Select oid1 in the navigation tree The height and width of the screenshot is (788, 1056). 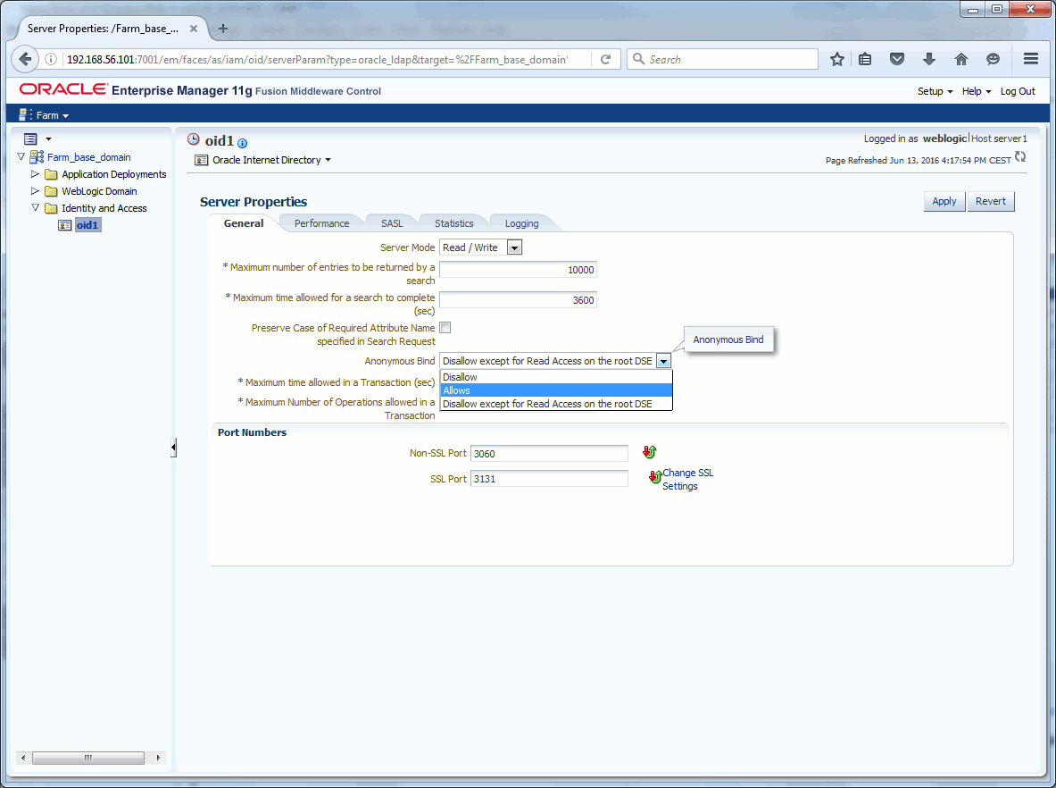coord(87,225)
